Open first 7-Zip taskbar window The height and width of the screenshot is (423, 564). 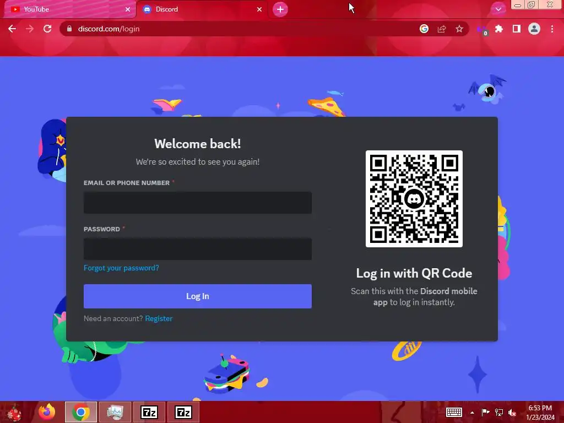(x=149, y=412)
